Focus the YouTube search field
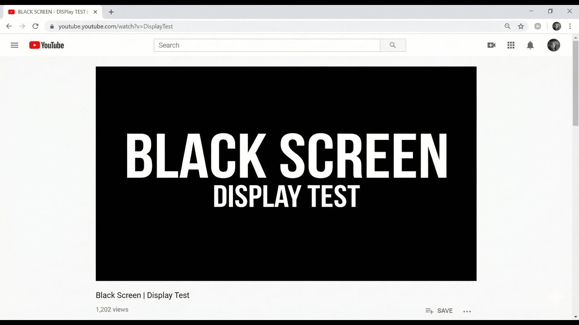Viewport: 579px width, 325px height. pos(267,45)
